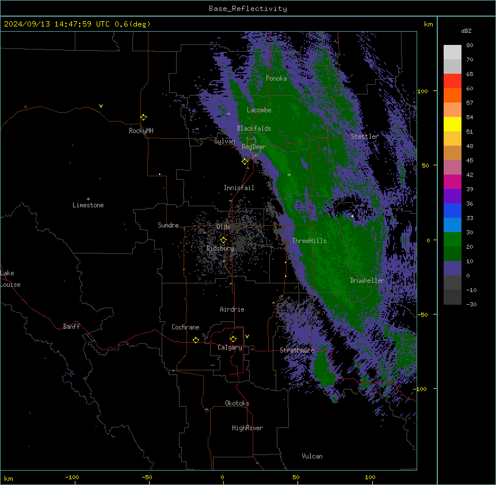Click the HighRiver city label
Viewport: 496px width, 485px height.
pyautogui.click(x=247, y=428)
